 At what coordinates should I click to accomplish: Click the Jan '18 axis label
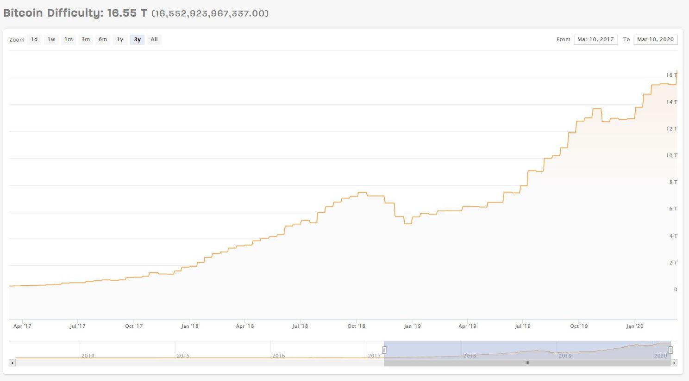pos(189,326)
